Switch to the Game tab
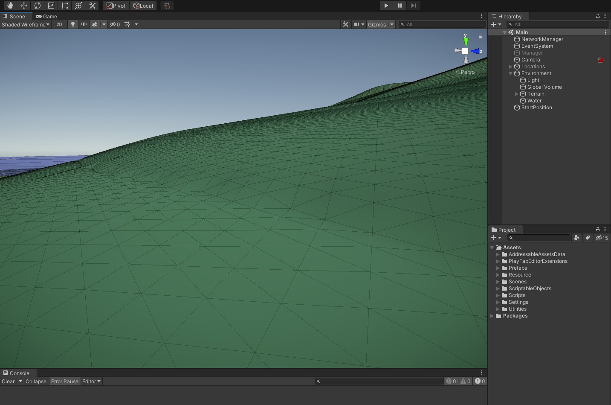611x405 pixels. 46,16
